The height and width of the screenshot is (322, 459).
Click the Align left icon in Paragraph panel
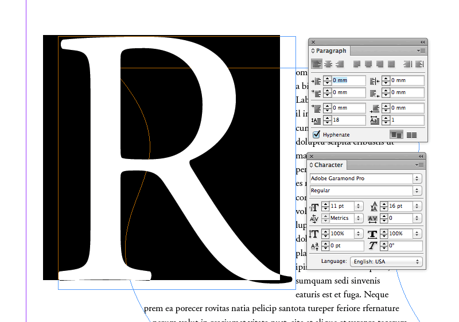tap(317, 64)
